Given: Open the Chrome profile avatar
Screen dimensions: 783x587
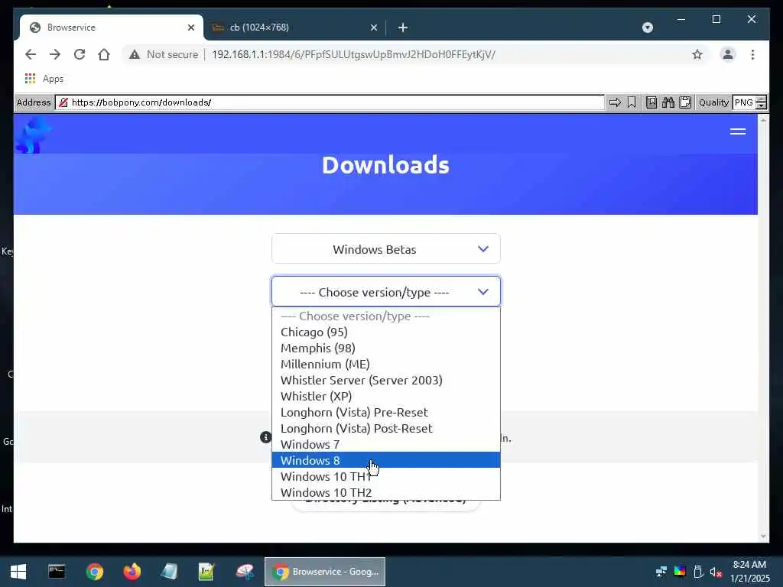Looking at the screenshot, I should pyautogui.click(x=728, y=54).
